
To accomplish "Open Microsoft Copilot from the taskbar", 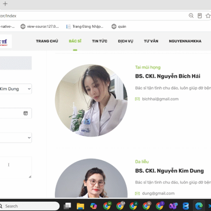I will [x=94, y=206].
